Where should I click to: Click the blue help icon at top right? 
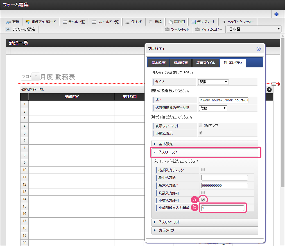pos(277,14)
